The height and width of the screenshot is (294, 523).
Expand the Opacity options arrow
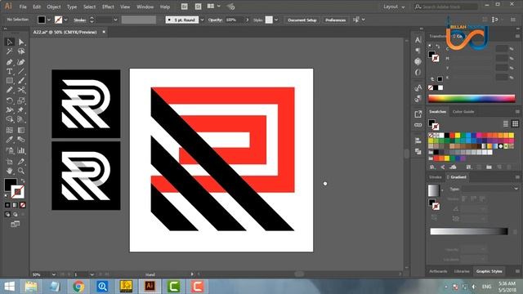point(247,20)
